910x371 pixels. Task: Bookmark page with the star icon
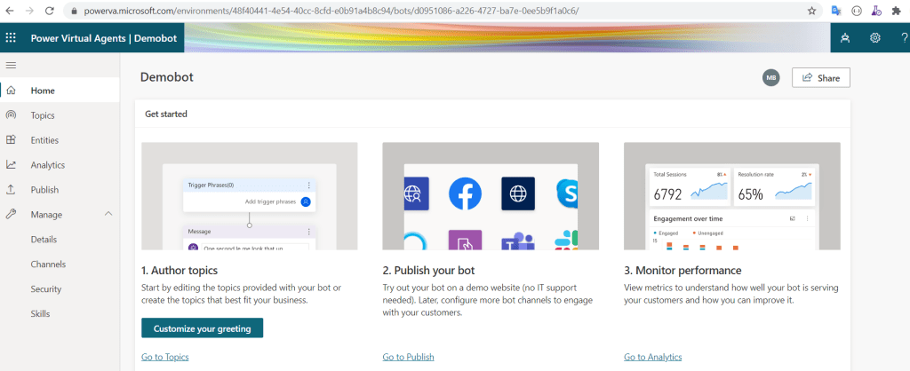pyautogui.click(x=811, y=11)
